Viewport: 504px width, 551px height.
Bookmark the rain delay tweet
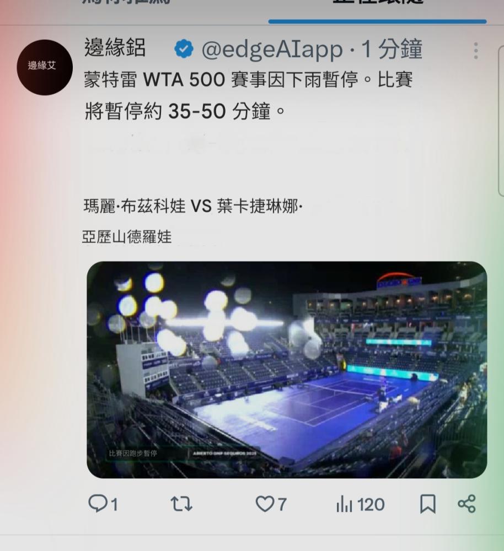point(428,504)
